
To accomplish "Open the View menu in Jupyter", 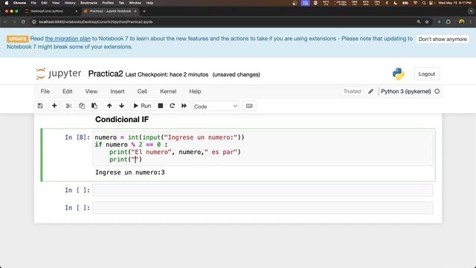I will click(x=91, y=92).
